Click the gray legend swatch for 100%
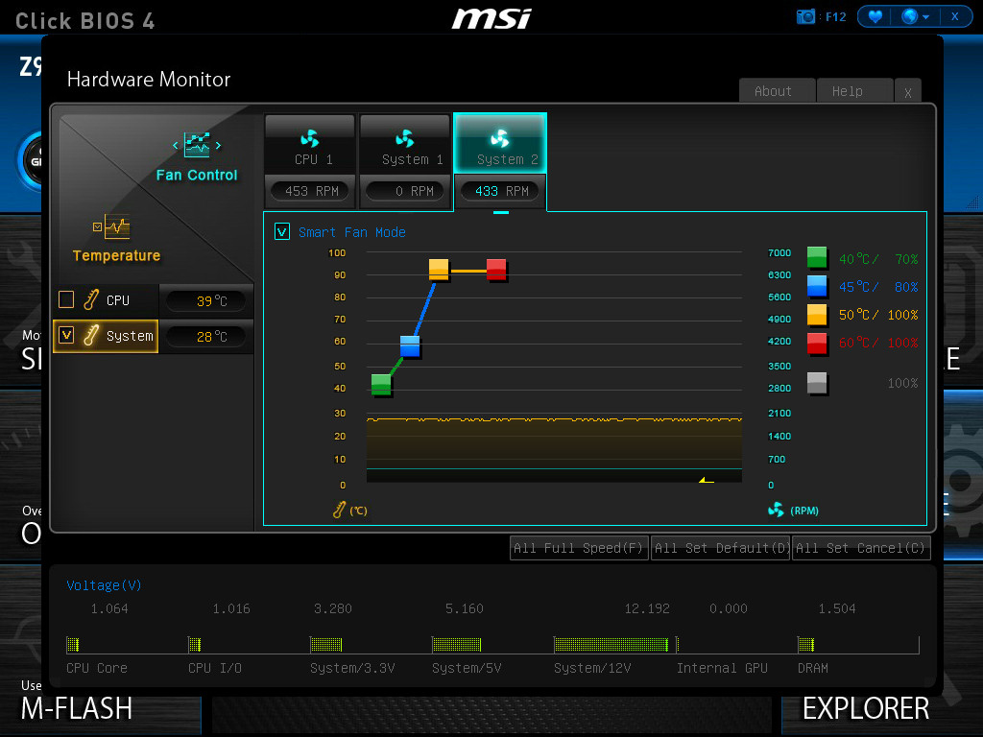Image resolution: width=983 pixels, height=737 pixels. click(817, 383)
